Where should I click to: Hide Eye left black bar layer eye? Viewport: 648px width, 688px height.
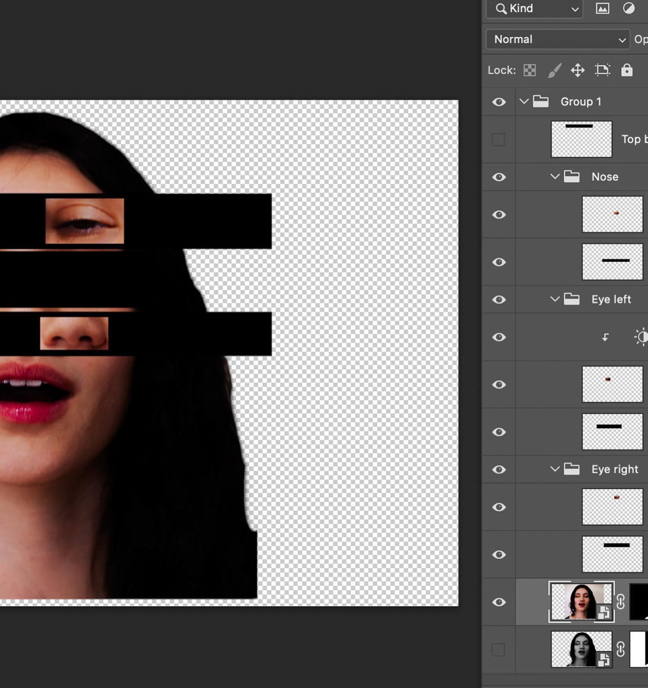click(x=499, y=432)
